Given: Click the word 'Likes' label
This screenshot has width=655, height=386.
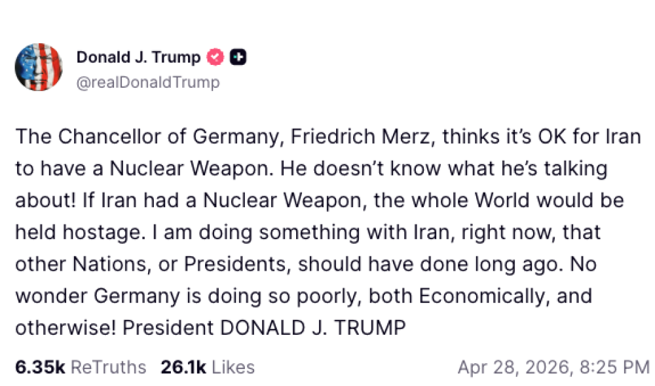Looking at the screenshot, I should point(232,366).
